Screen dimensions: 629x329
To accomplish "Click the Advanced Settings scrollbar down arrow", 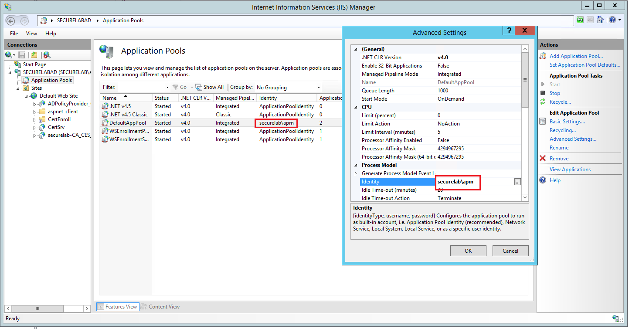I will click(x=525, y=198).
